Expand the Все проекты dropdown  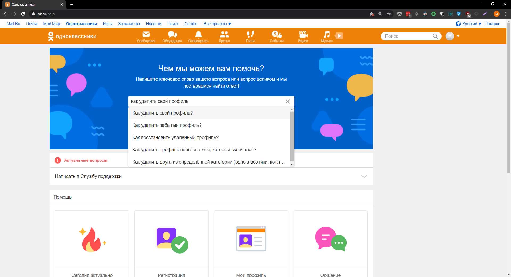[217, 24]
